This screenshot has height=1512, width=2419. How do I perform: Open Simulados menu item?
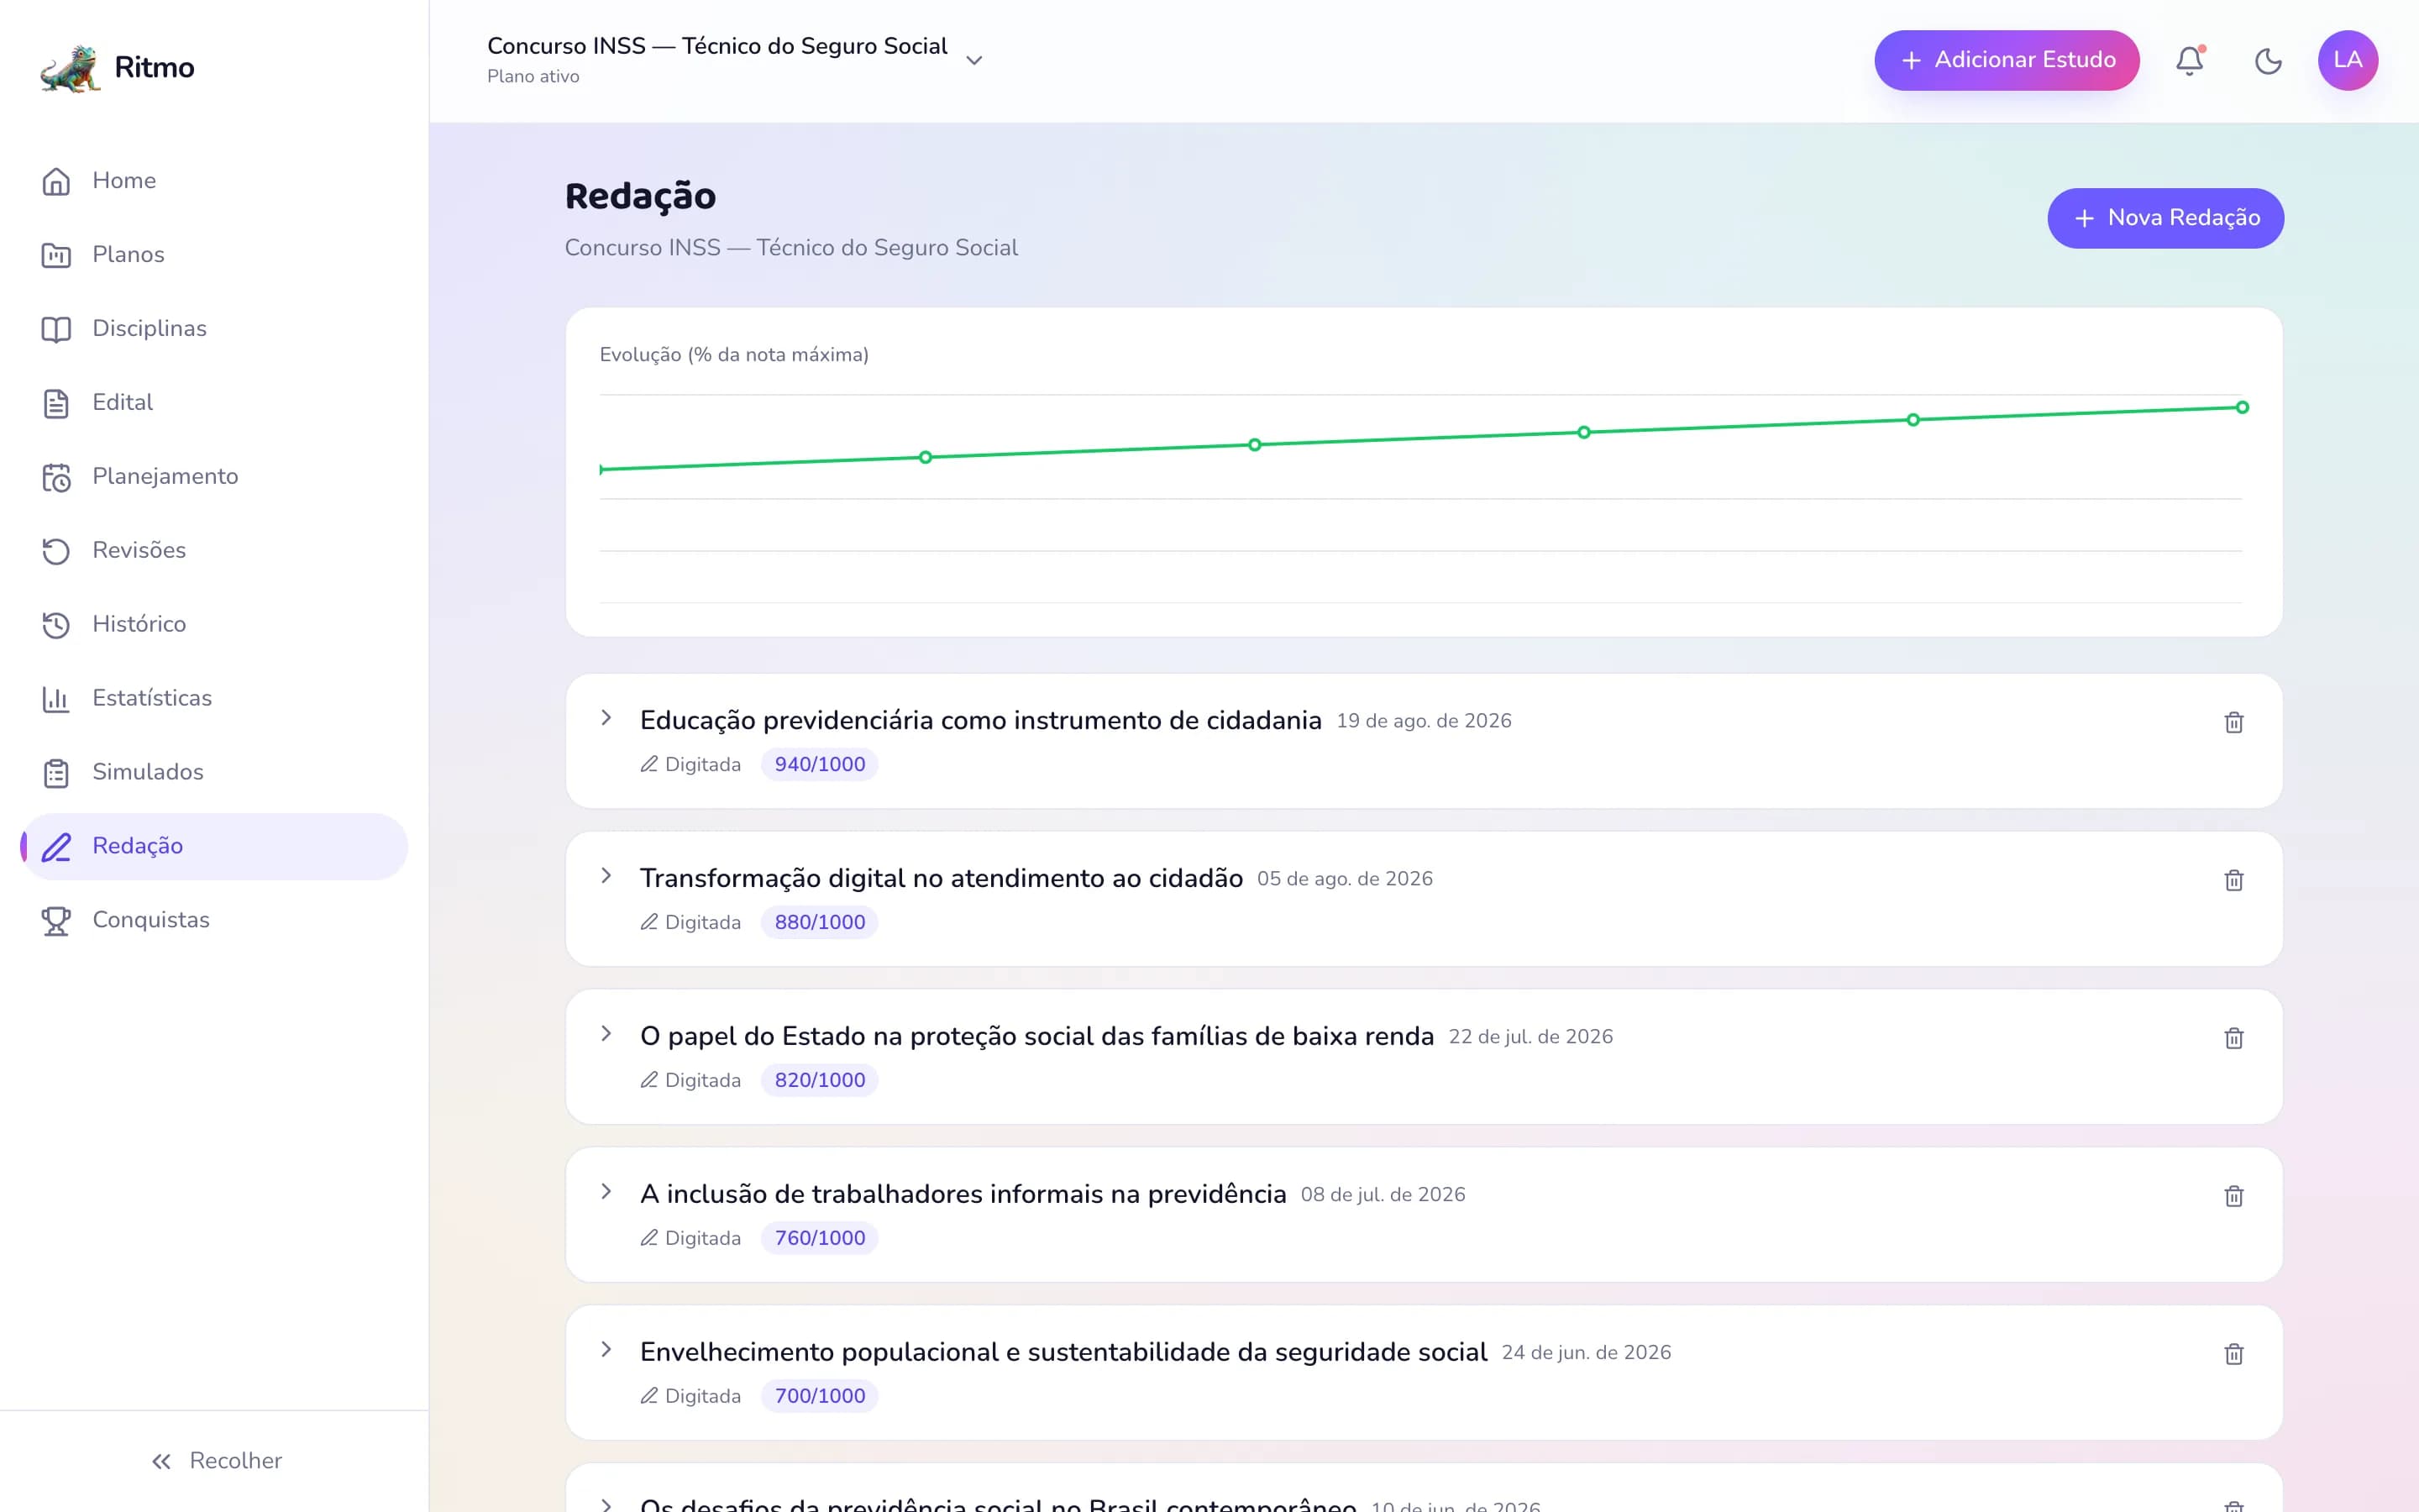click(x=214, y=773)
